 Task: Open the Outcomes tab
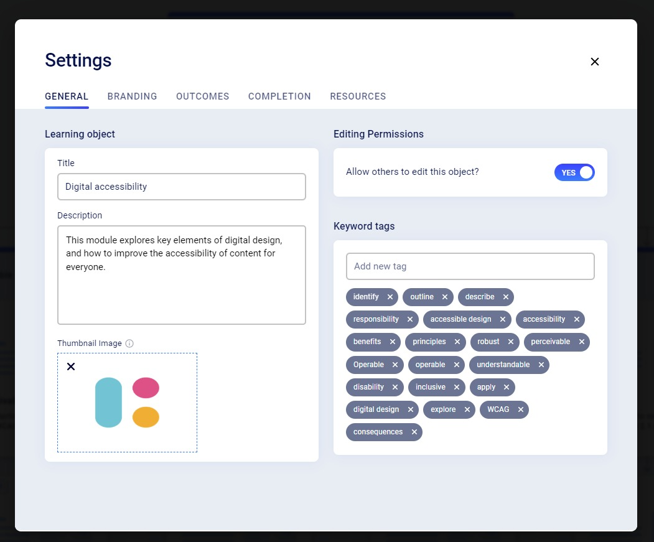pos(202,96)
